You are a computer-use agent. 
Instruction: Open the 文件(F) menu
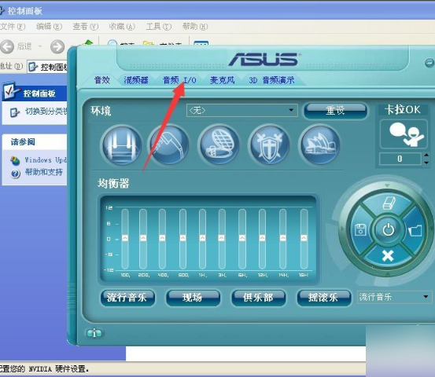click(13, 27)
